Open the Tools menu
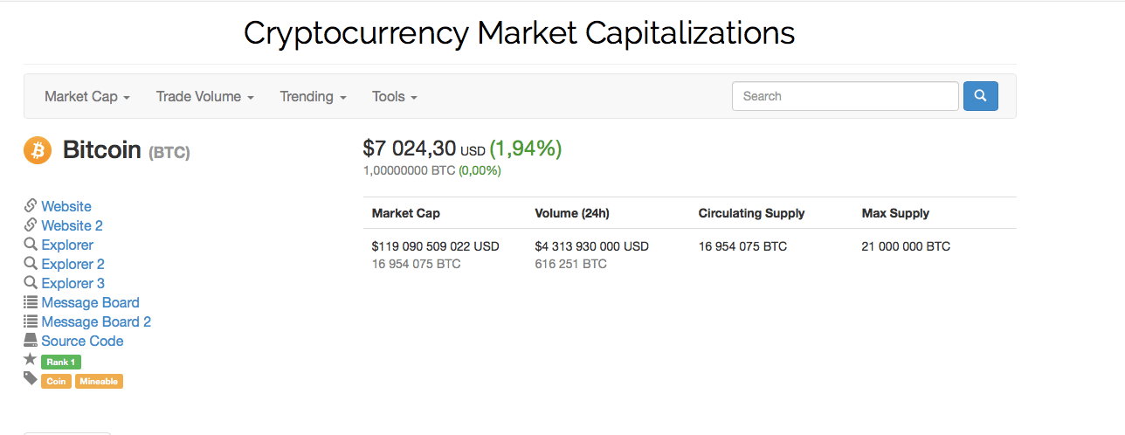This screenshot has height=435, width=1125. click(394, 96)
